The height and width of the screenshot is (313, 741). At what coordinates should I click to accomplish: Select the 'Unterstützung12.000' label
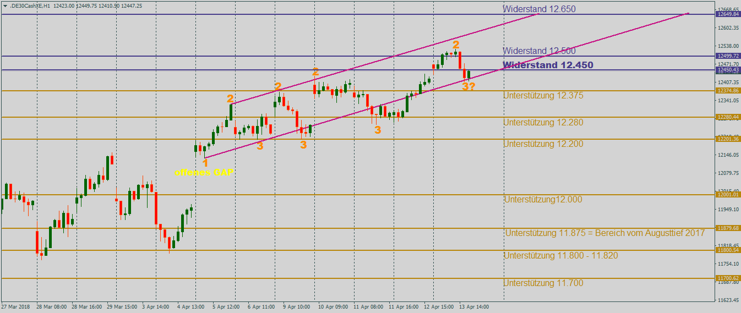coord(543,200)
